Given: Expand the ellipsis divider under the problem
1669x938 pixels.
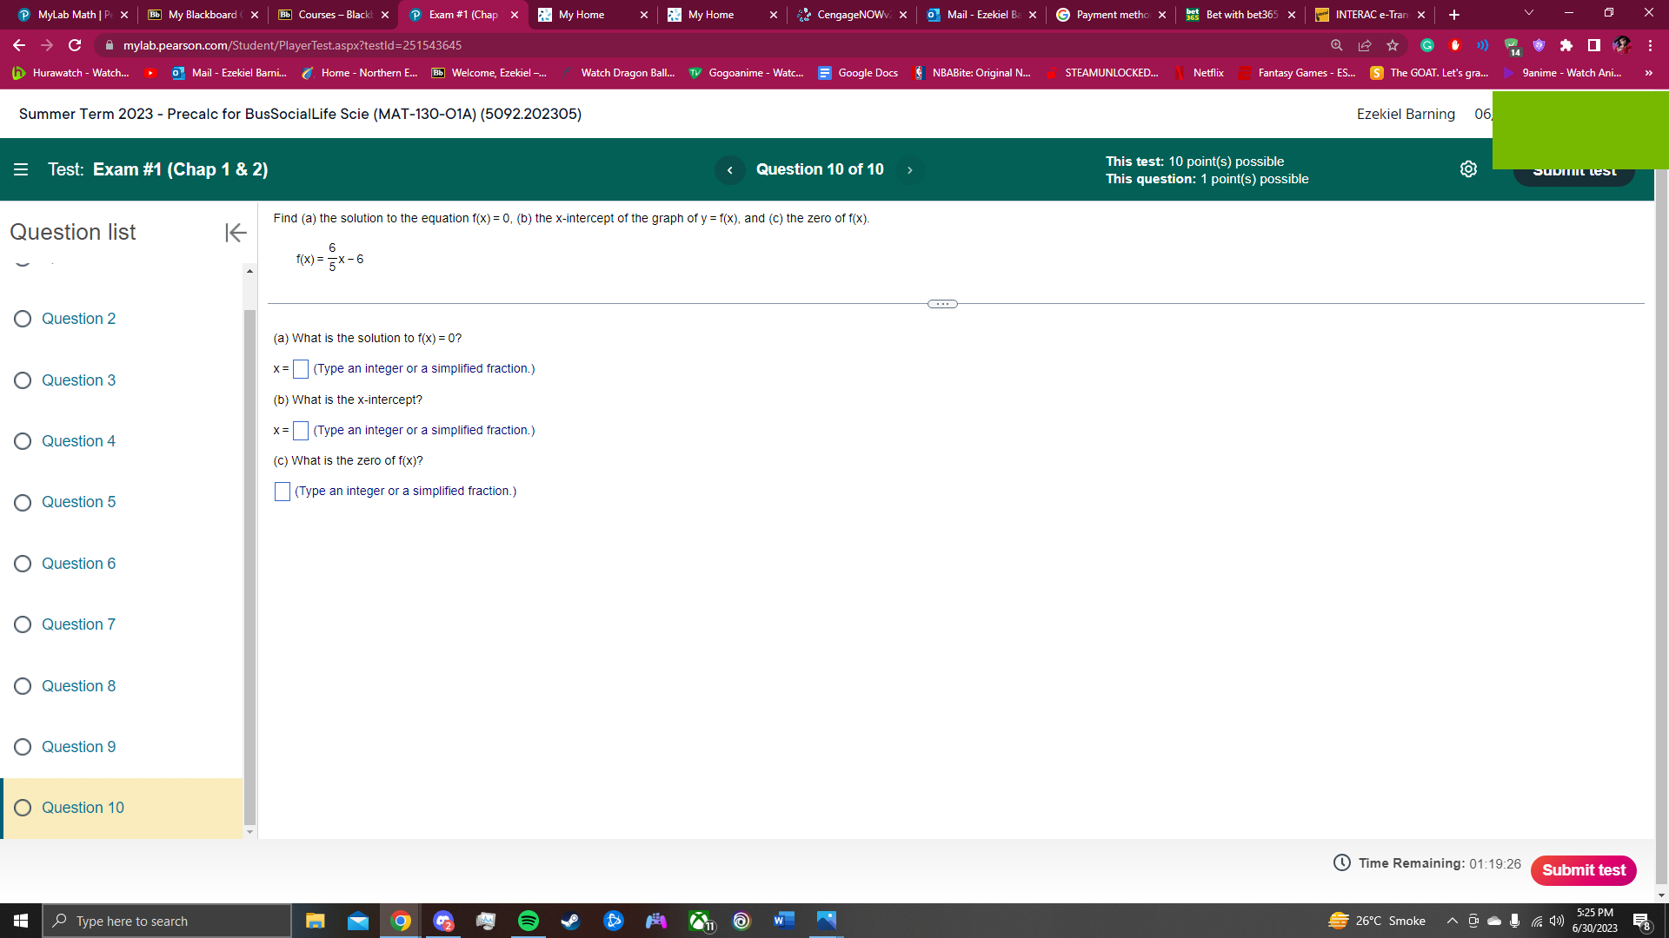Looking at the screenshot, I should pyautogui.click(x=942, y=303).
